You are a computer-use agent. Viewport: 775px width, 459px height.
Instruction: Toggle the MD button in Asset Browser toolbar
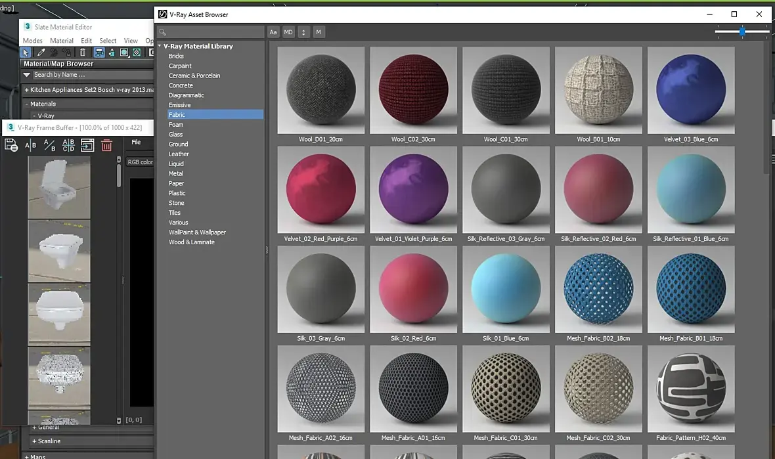pyautogui.click(x=288, y=32)
